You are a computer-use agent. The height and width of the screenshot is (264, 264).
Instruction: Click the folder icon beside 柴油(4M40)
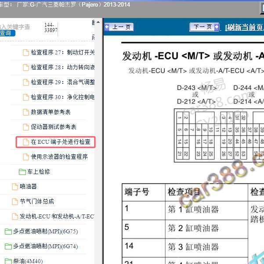pos(8,261)
